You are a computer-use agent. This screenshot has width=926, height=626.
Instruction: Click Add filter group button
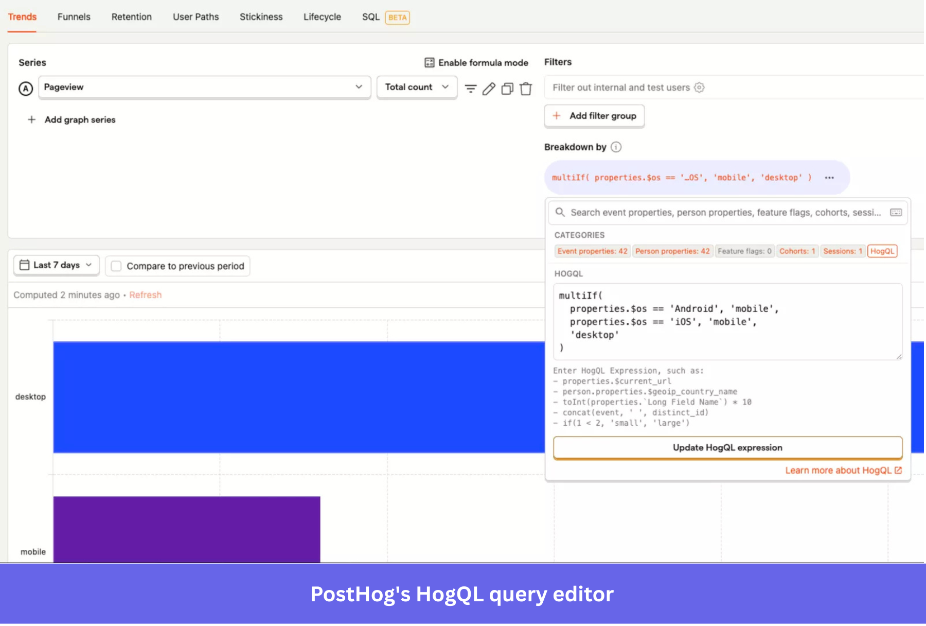[x=594, y=116]
